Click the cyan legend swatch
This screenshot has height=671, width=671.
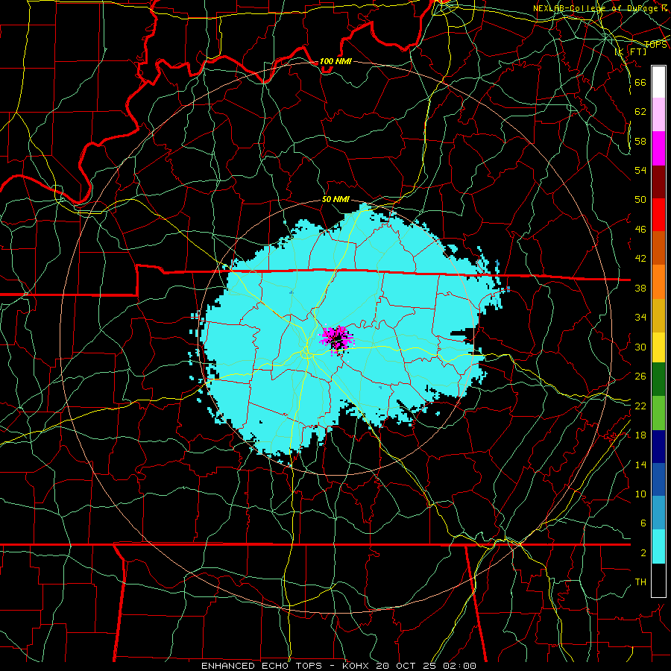point(658,546)
